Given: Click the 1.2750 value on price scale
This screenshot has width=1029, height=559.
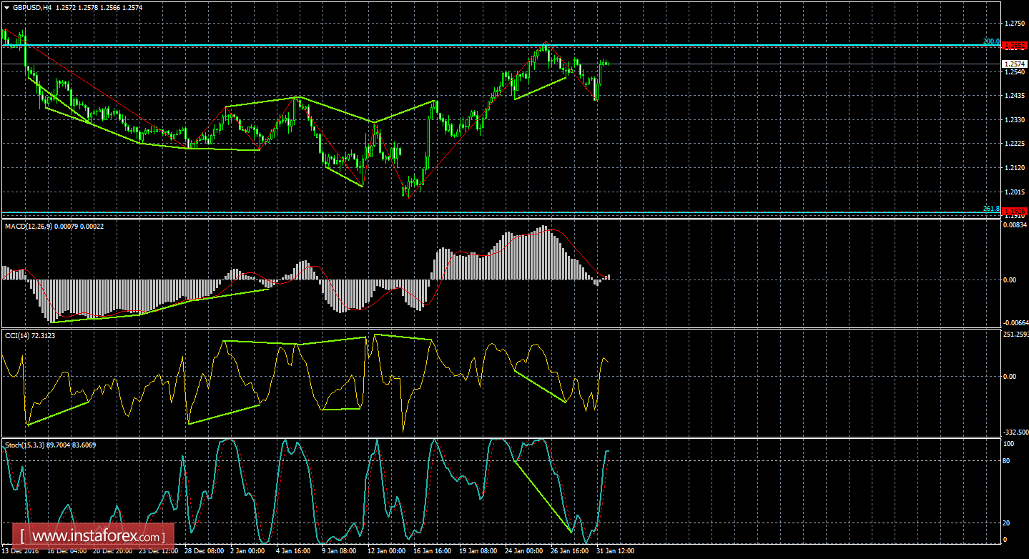Looking at the screenshot, I should pyautogui.click(x=1014, y=24).
